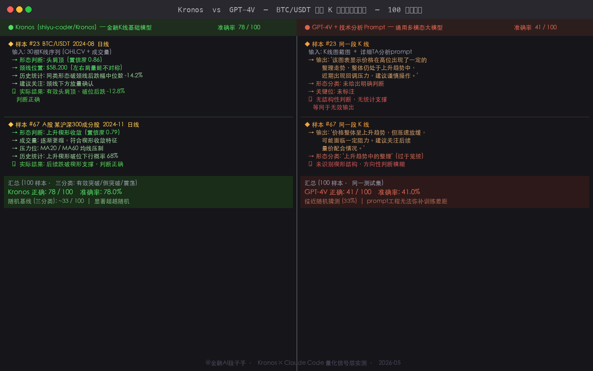Viewport: 593px width, 371px height.
Task: Click '实际结果: 后续跌破楔形支撑' line
Action: click(x=68, y=164)
